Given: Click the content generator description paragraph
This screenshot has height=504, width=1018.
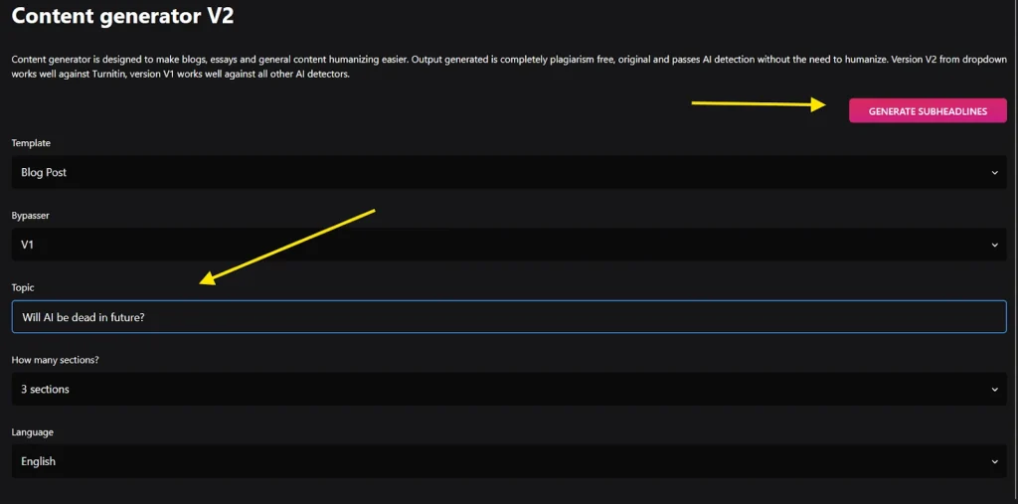Looking at the screenshot, I should coord(497,67).
